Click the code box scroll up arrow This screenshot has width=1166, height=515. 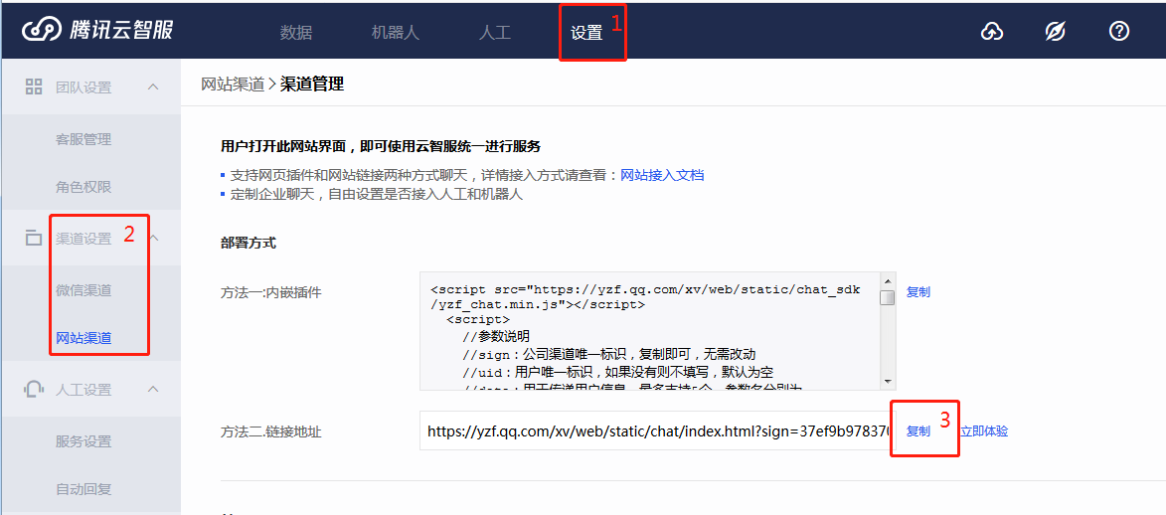click(887, 280)
